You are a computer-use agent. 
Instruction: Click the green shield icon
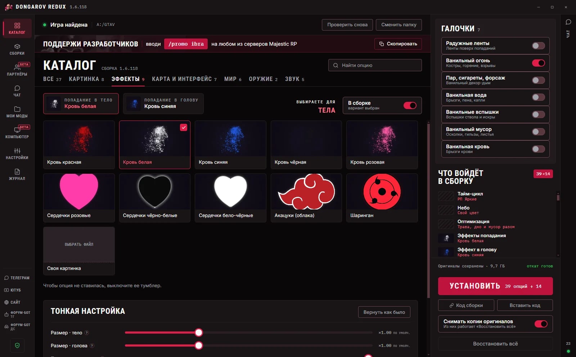click(17, 345)
